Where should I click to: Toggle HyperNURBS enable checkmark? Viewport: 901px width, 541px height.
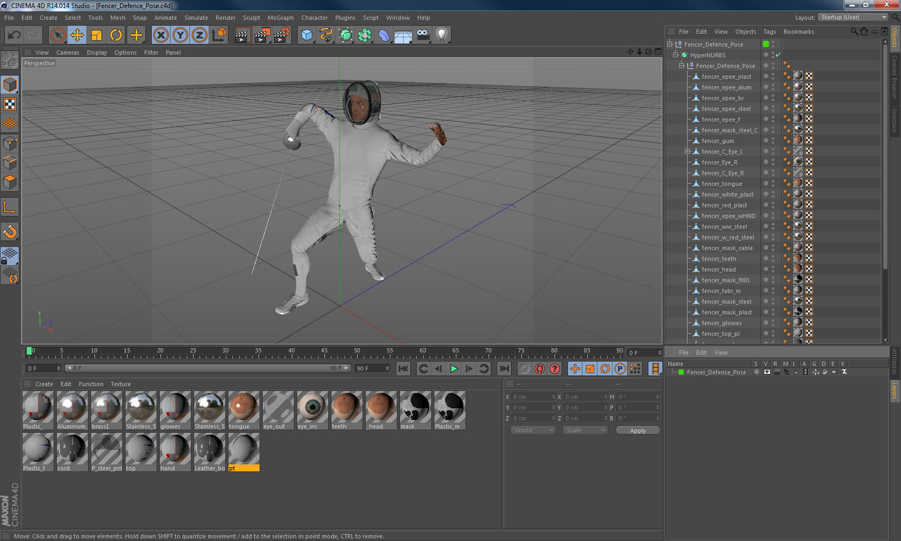point(778,55)
